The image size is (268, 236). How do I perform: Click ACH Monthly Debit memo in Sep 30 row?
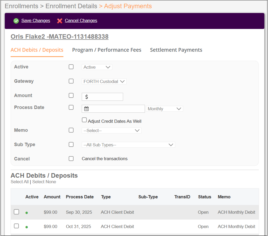tap(236, 212)
